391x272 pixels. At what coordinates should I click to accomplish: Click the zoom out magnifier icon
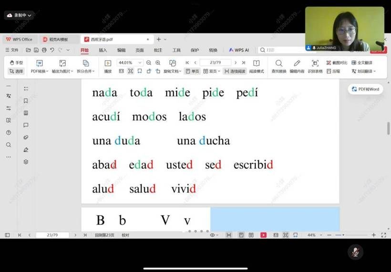[149, 63]
